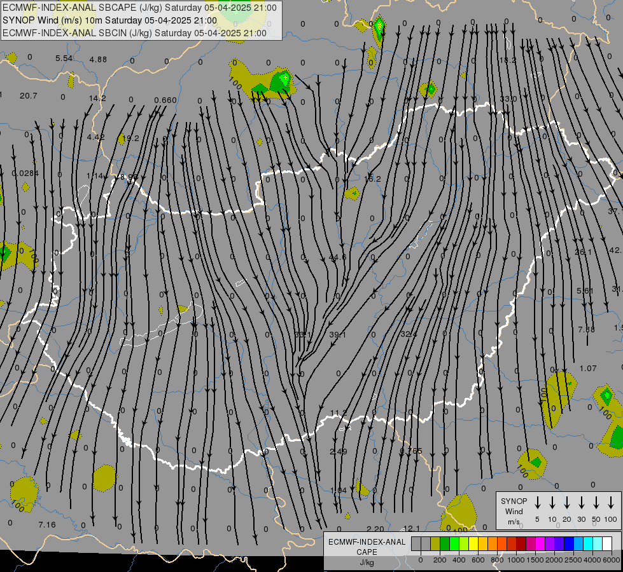
Task: Click the map value 33.0
Action: [508, 99]
